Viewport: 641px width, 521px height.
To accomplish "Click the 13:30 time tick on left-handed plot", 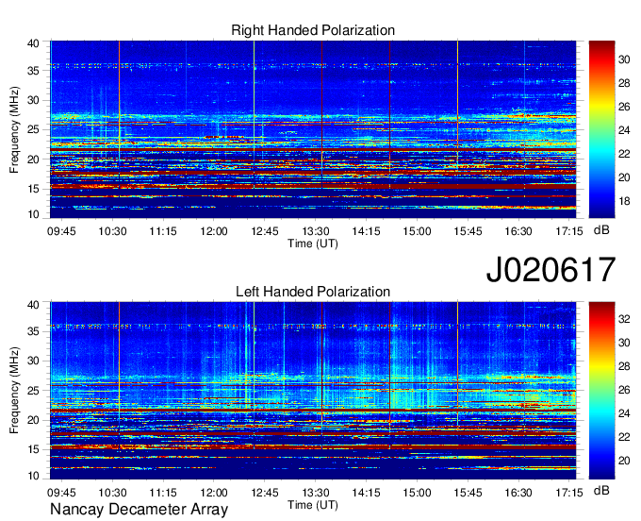I will [316, 492].
